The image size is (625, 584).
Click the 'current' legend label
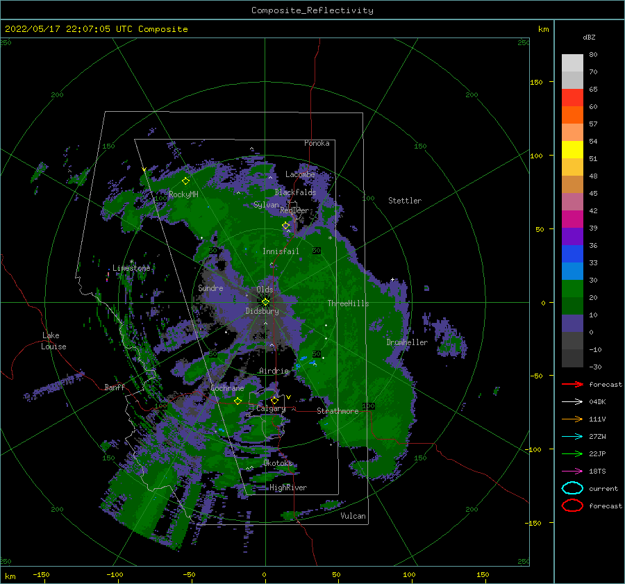coord(603,488)
